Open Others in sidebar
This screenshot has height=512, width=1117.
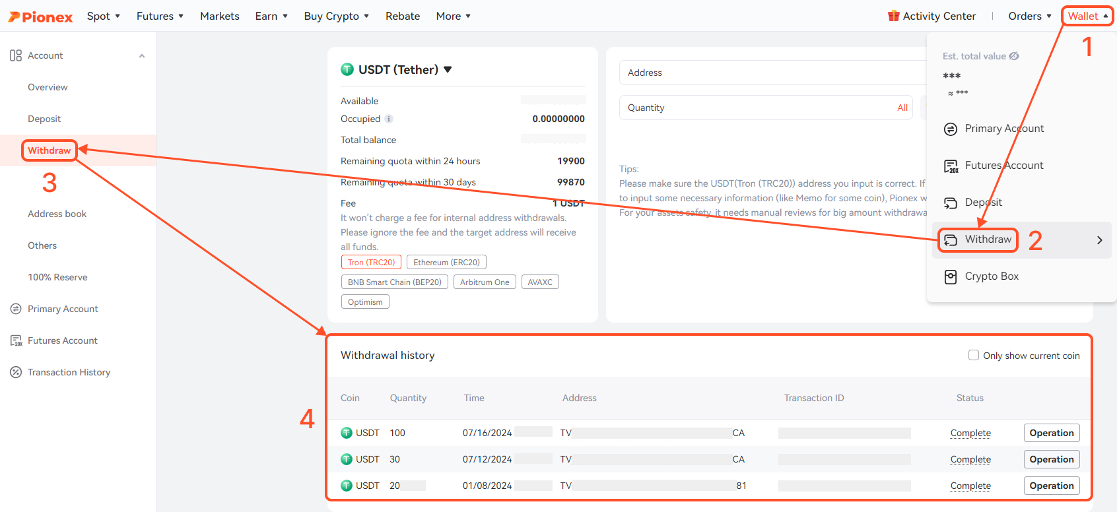point(42,245)
